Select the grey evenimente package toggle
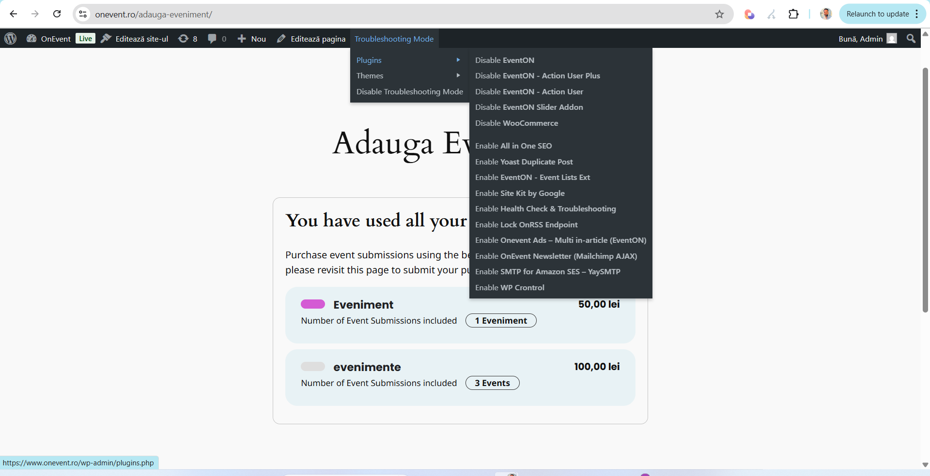This screenshot has height=476, width=930. pos(313,367)
